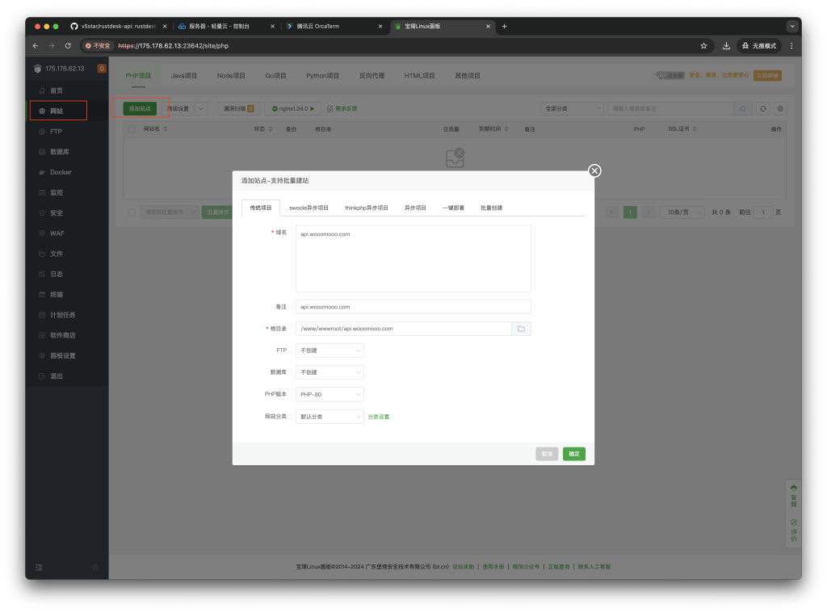Open 数据库 in the sidebar
The image size is (827, 613).
tap(59, 152)
